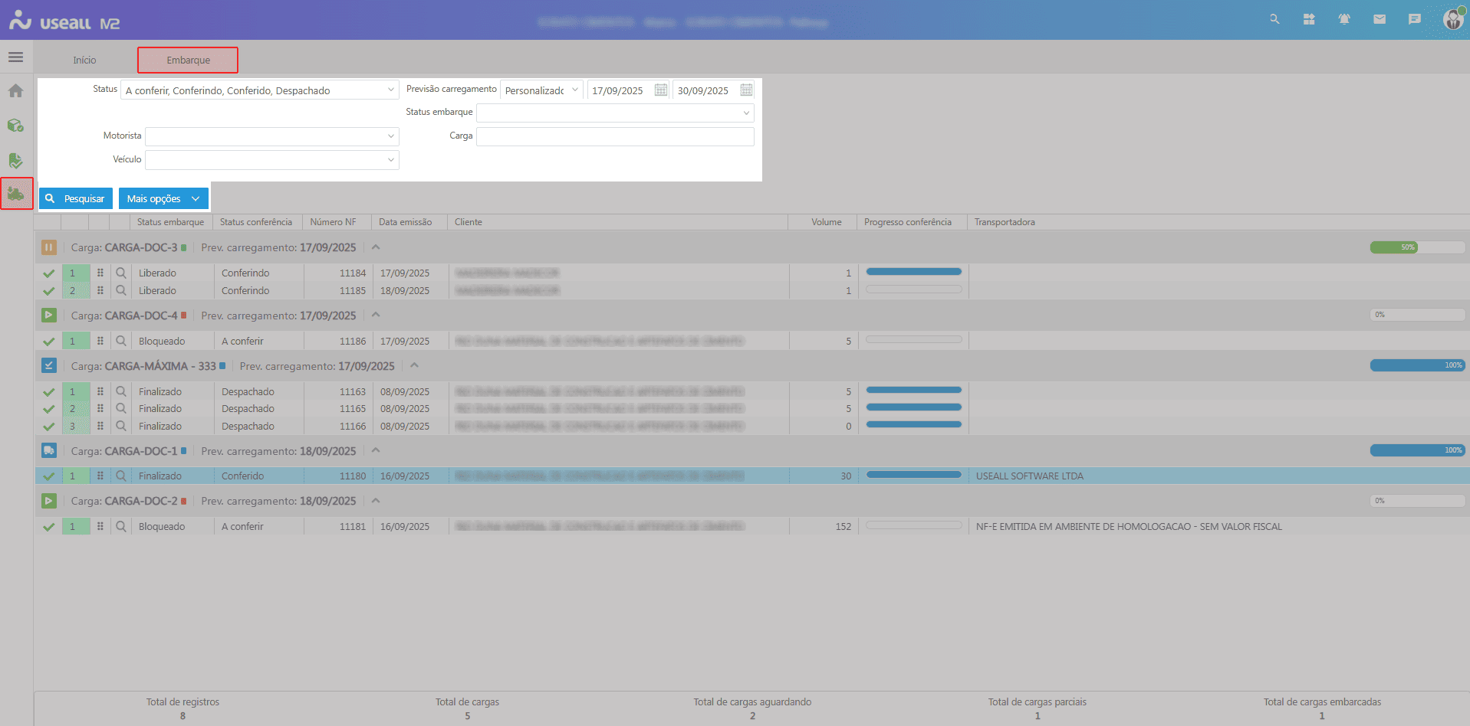The width and height of the screenshot is (1470, 726).
Task: Open the hamburger menu in the sidebar
Action: click(x=15, y=57)
